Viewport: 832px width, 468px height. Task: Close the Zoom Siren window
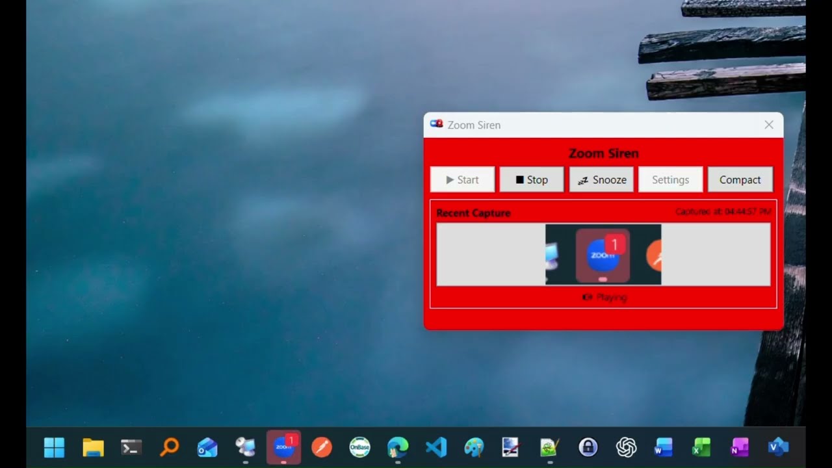click(x=769, y=125)
